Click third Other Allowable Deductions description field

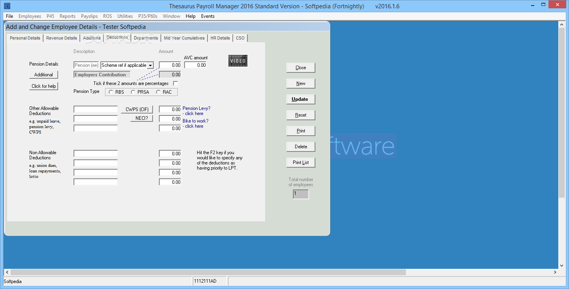pyautogui.click(x=96, y=128)
